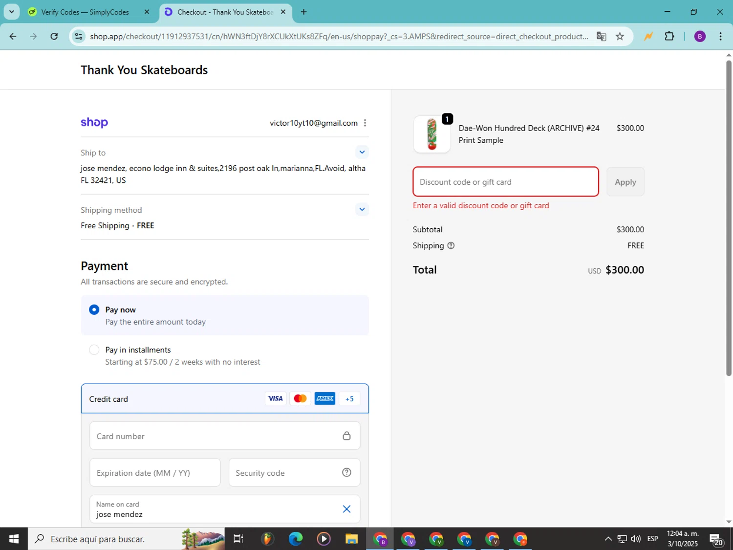Open the Windows Start menu
733x550 pixels.
pyautogui.click(x=14, y=539)
